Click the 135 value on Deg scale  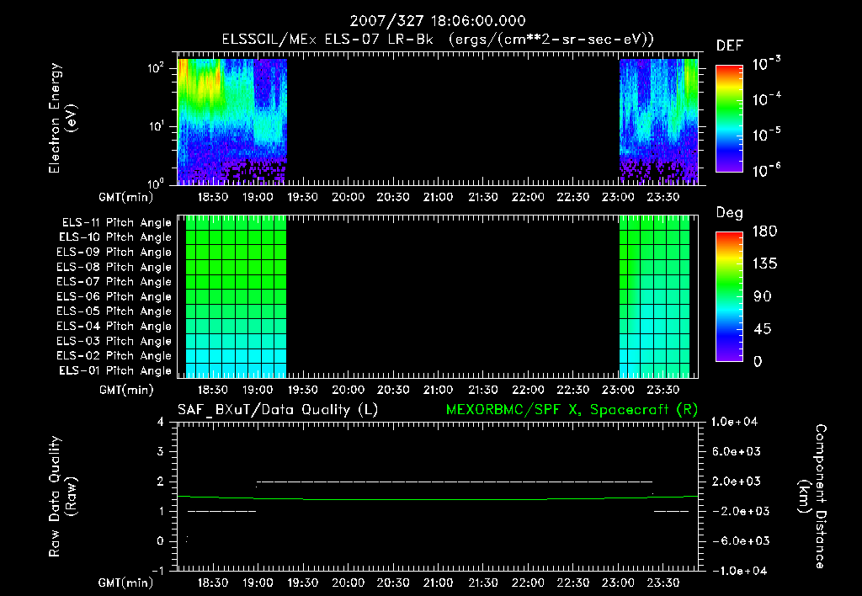pyautogui.click(x=764, y=264)
